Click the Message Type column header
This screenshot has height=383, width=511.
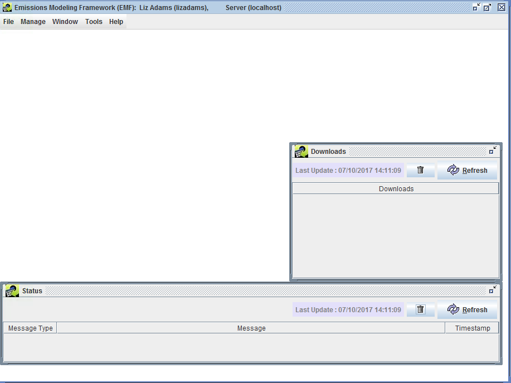(29, 328)
